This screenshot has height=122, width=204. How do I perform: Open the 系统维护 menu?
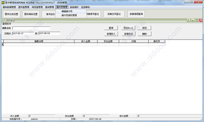click(x=74, y=7)
